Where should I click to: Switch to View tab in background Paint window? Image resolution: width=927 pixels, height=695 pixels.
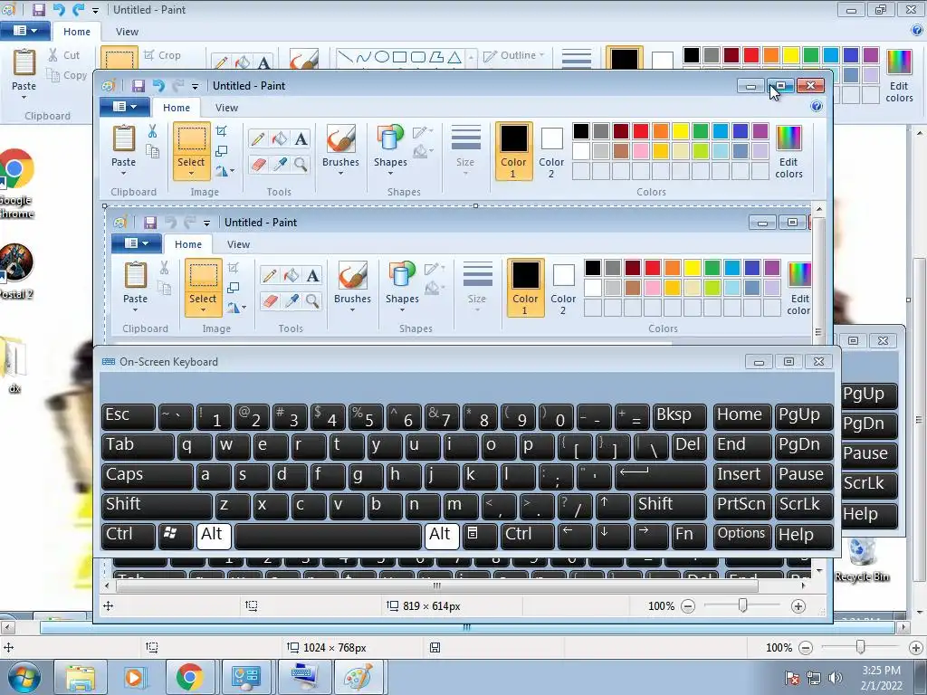click(127, 32)
